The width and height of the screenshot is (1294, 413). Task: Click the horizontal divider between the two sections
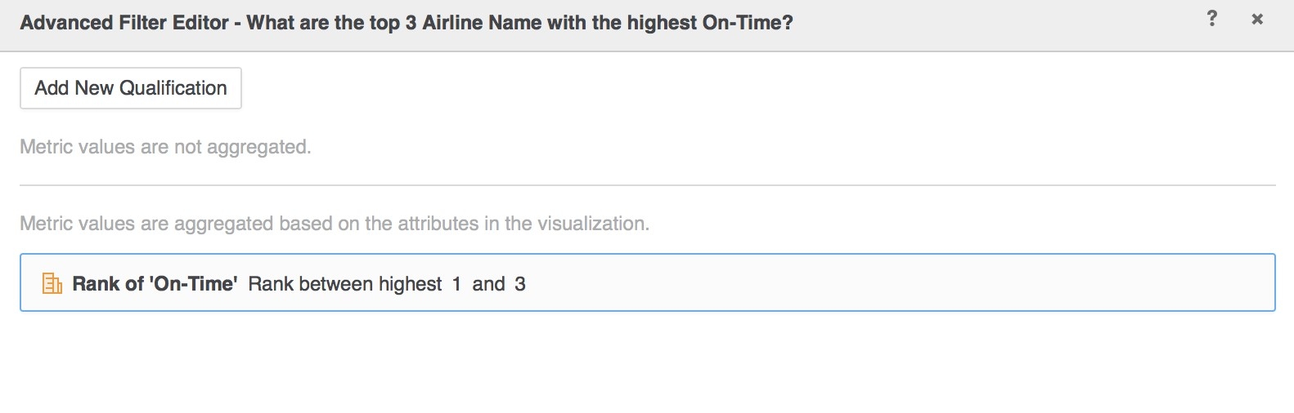tap(647, 185)
